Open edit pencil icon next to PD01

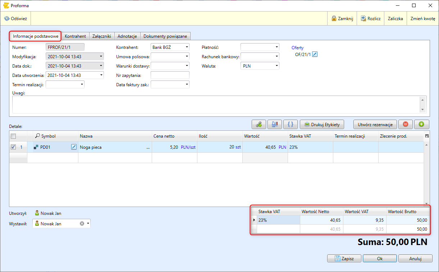[x=74, y=147]
